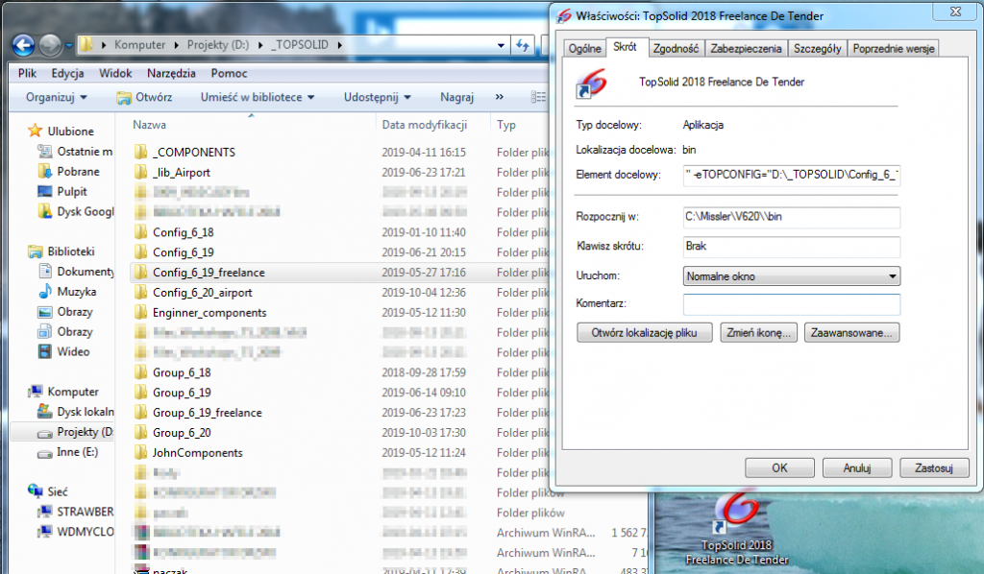The image size is (984, 574).
Task: Sort files by the Nazwa column header
Action: [x=149, y=125]
